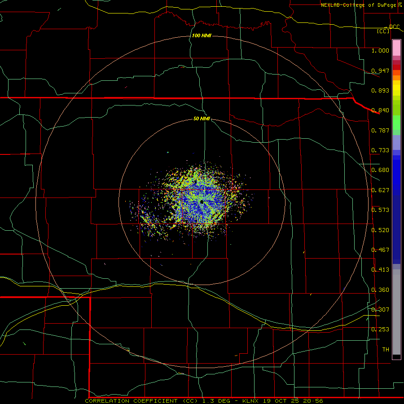Click CORRELATION COEFFICIENT (CC) in the bottom caption
This screenshot has height=404, width=404.
click(141, 401)
